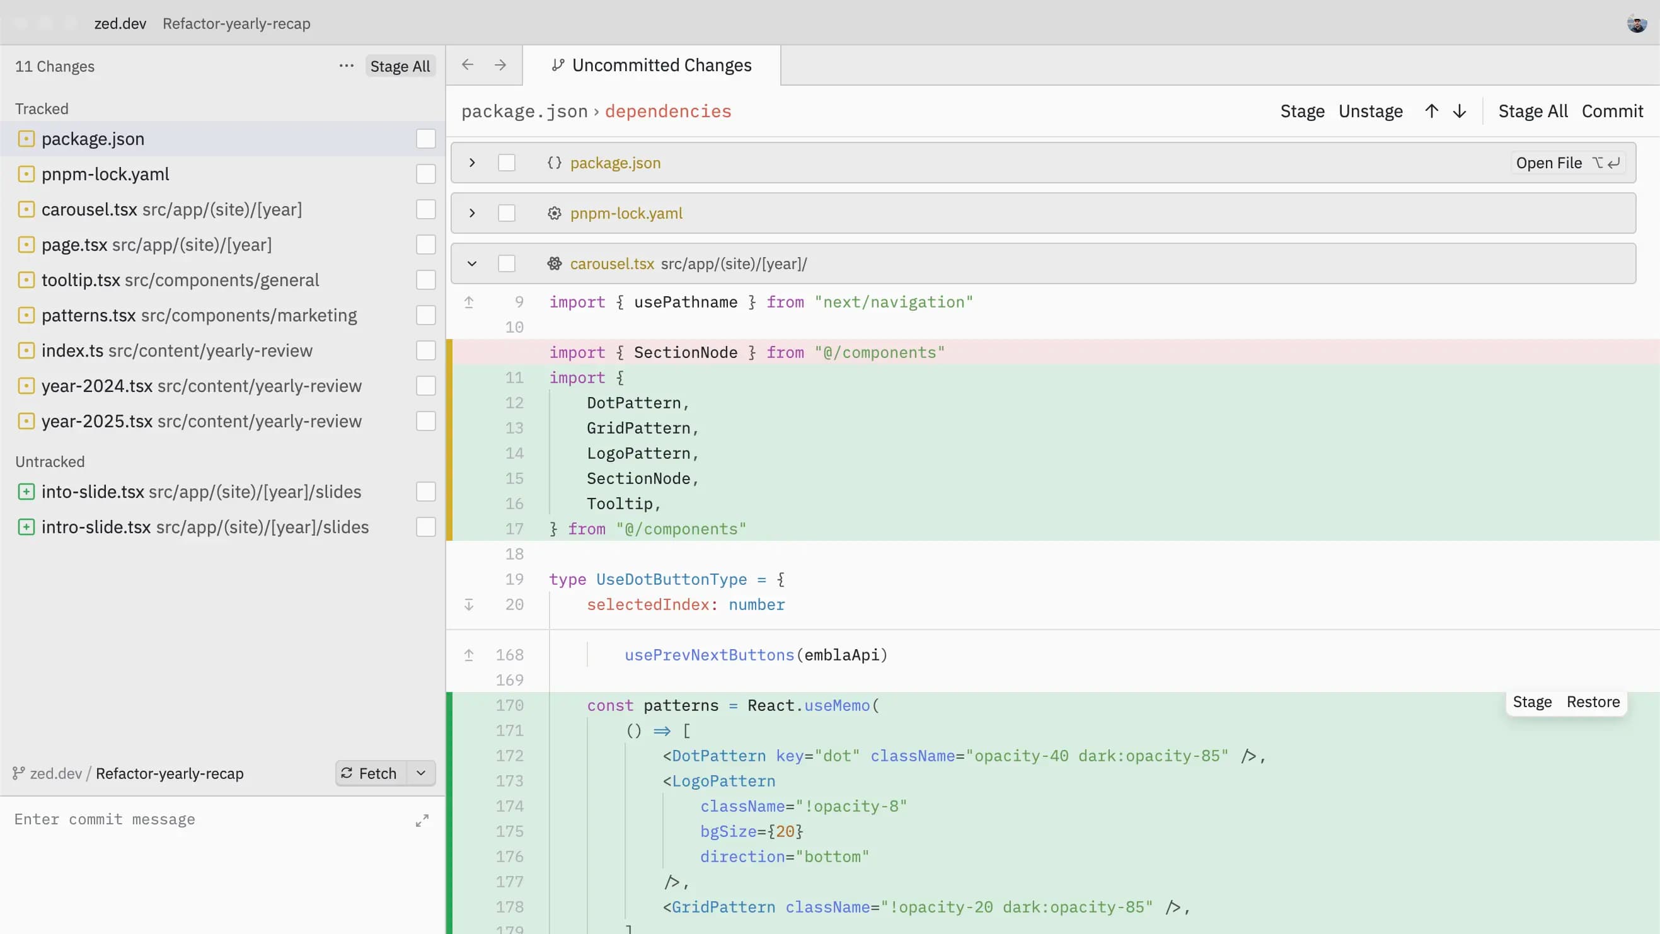Image resolution: width=1660 pixels, height=934 pixels.
Task: Expand the commit message editor icon
Action: [422, 820]
